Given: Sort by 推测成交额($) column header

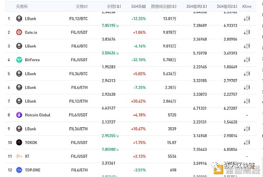Looking at the screenshot, I should 164,7.
